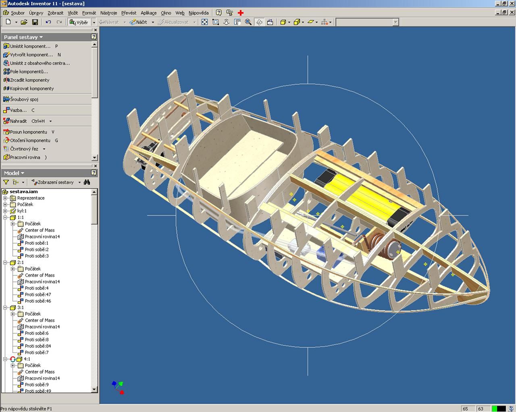Click the green indicator in status bar
Screen dimensions: 516x412
tap(494, 409)
